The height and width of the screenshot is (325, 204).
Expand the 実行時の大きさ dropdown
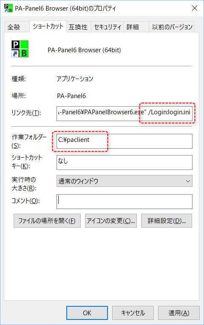[125, 181]
